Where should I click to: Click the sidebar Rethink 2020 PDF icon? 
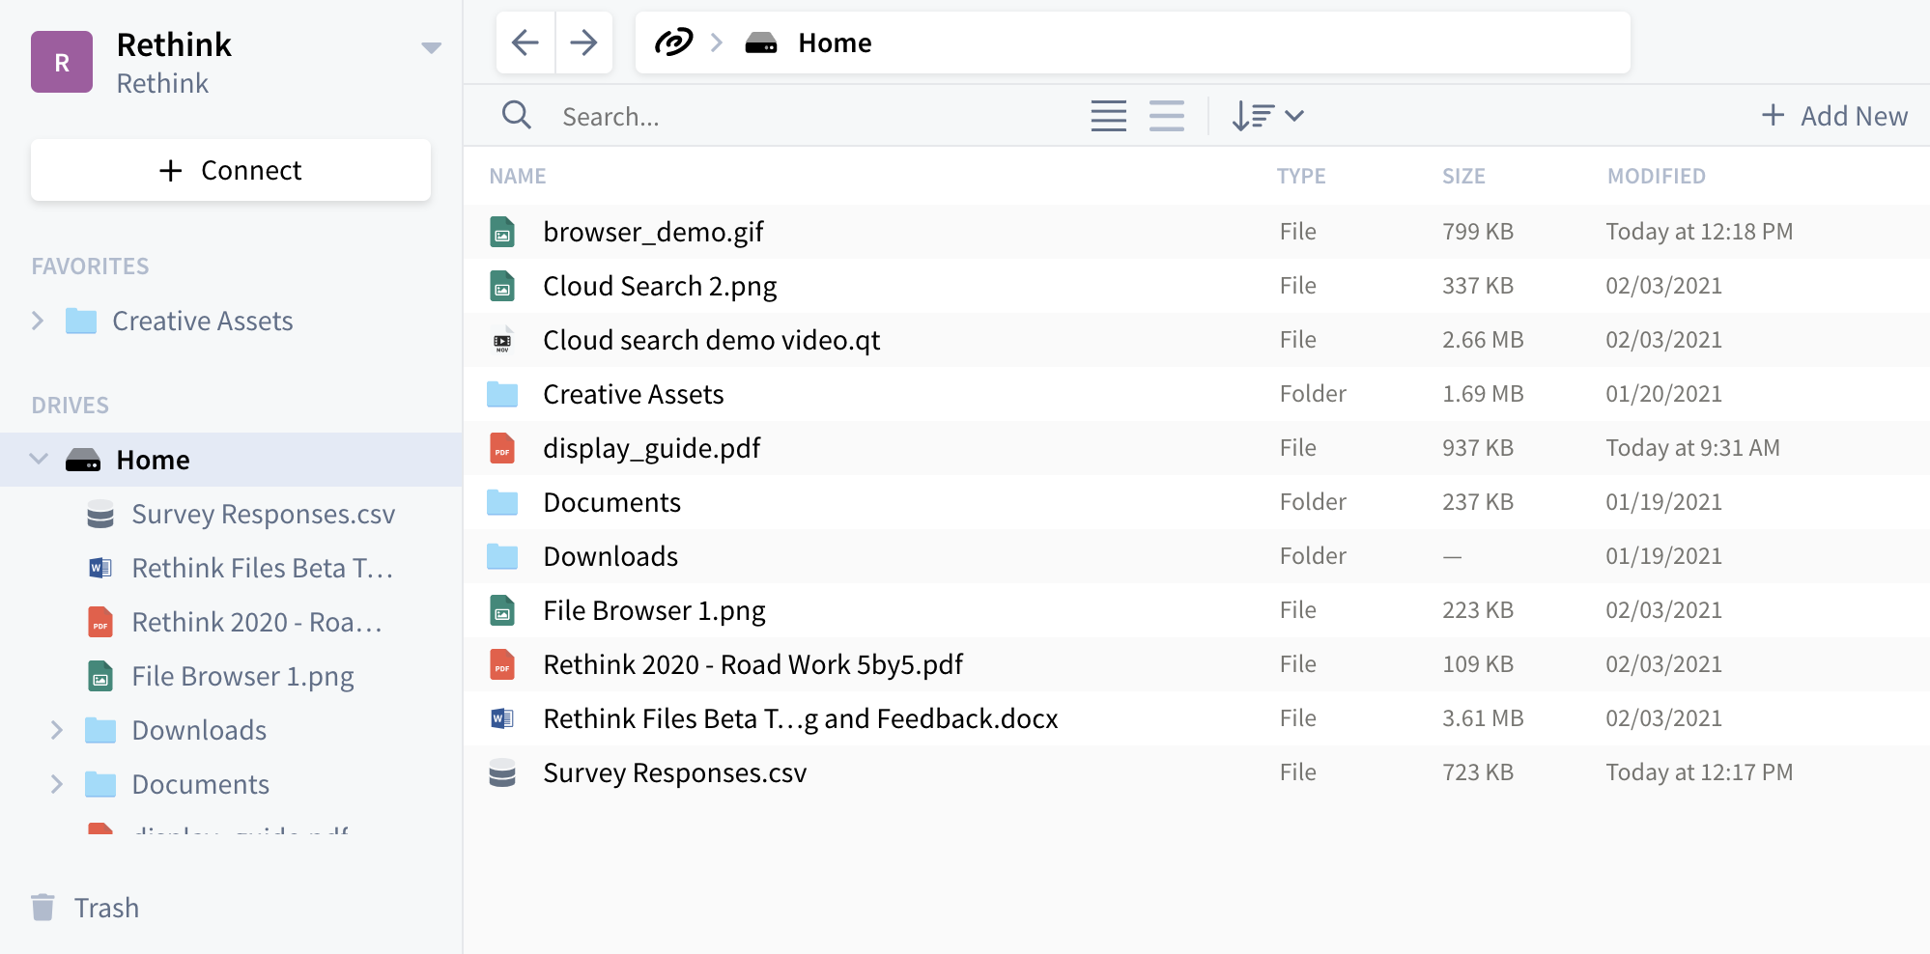pyautogui.click(x=100, y=622)
